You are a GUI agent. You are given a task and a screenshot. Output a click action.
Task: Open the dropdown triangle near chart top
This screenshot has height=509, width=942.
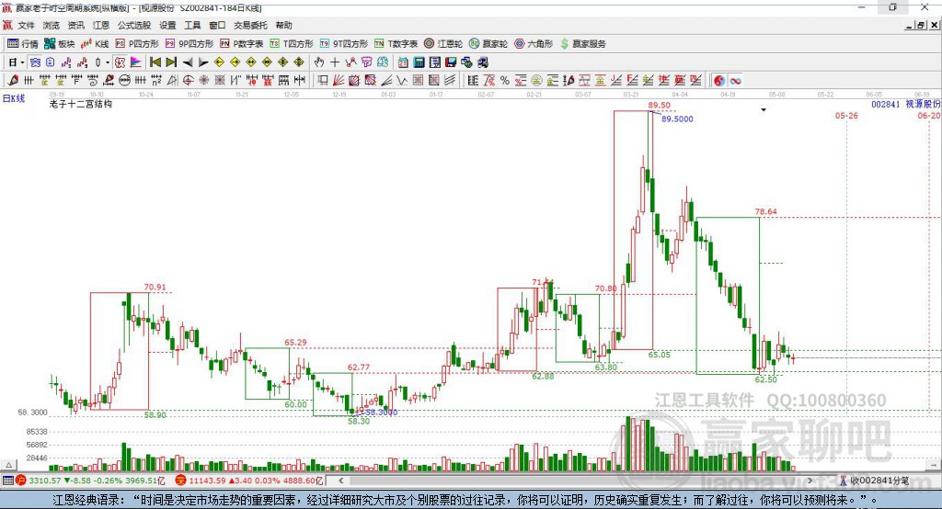coord(764,110)
